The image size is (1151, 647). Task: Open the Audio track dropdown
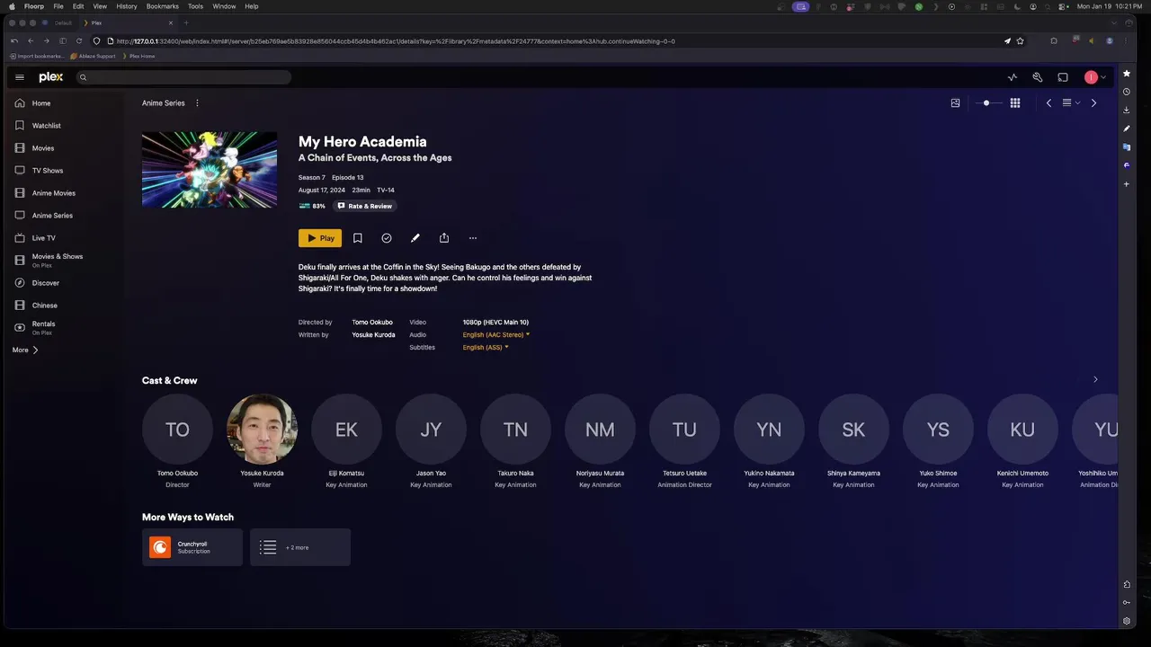496,334
